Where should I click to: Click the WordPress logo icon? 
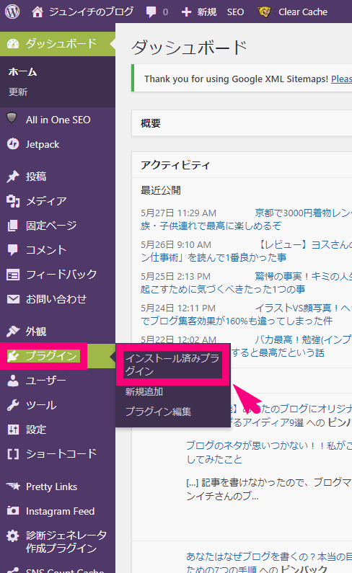[12, 12]
